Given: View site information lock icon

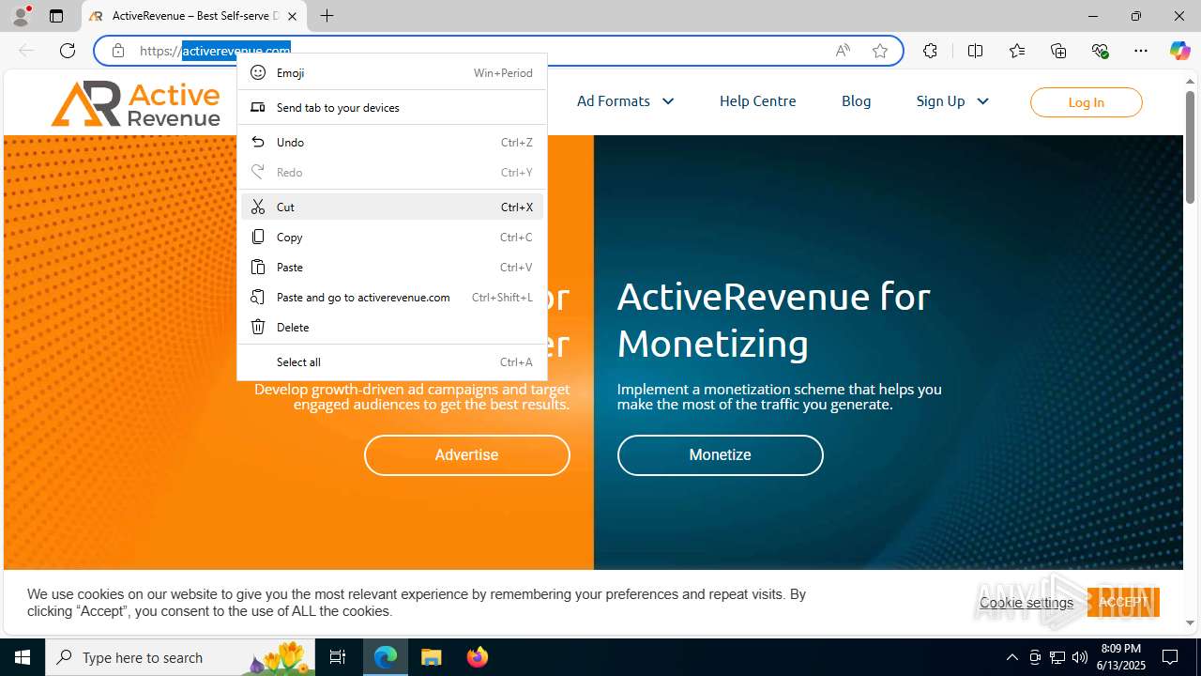Looking at the screenshot, I should [118, 51].
